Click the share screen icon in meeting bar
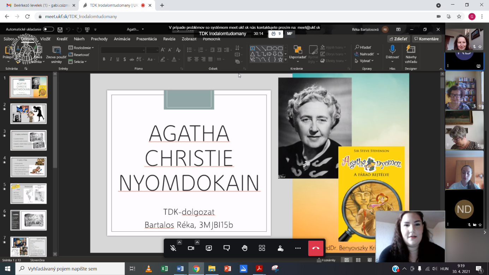This screenshot has height=275, width=489. 209,248
